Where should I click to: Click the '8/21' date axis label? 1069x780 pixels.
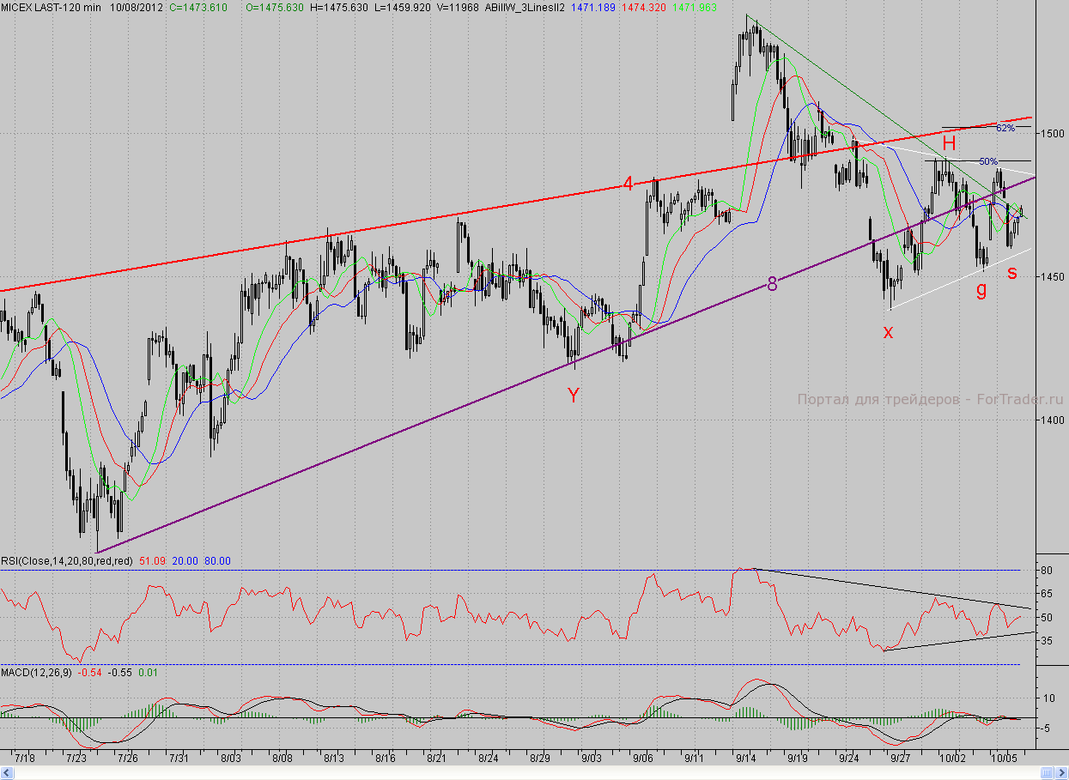tap(436, 759)
